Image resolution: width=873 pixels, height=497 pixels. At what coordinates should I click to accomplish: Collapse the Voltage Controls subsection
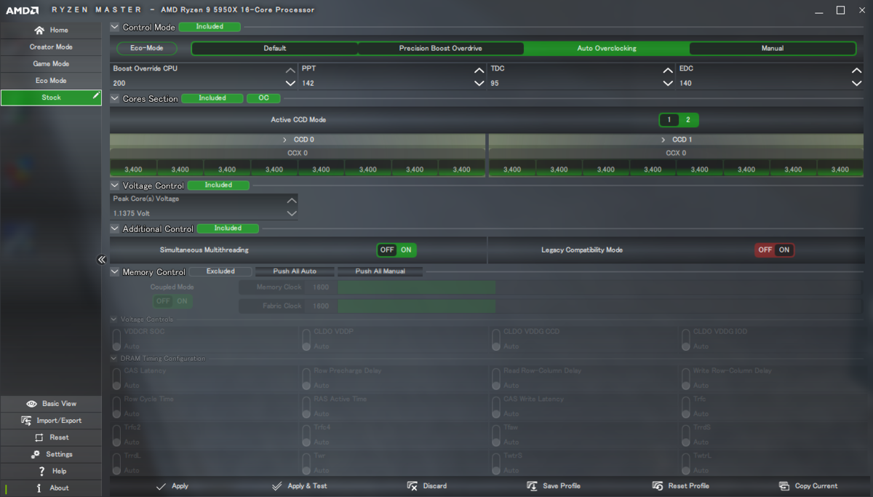pyautogui.click(x=113, y=319)
